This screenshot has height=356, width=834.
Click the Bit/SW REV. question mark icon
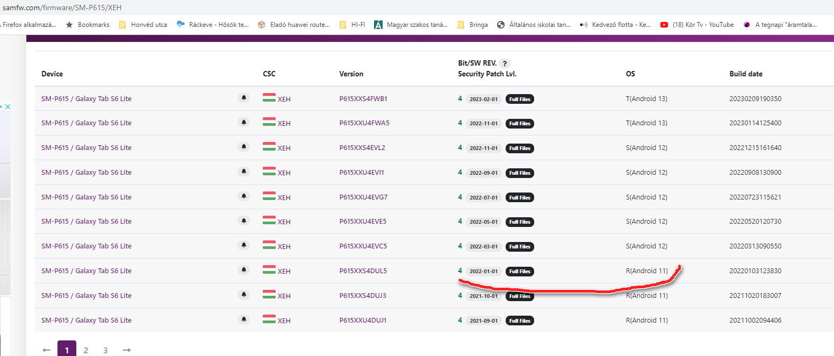coord(505,63)
